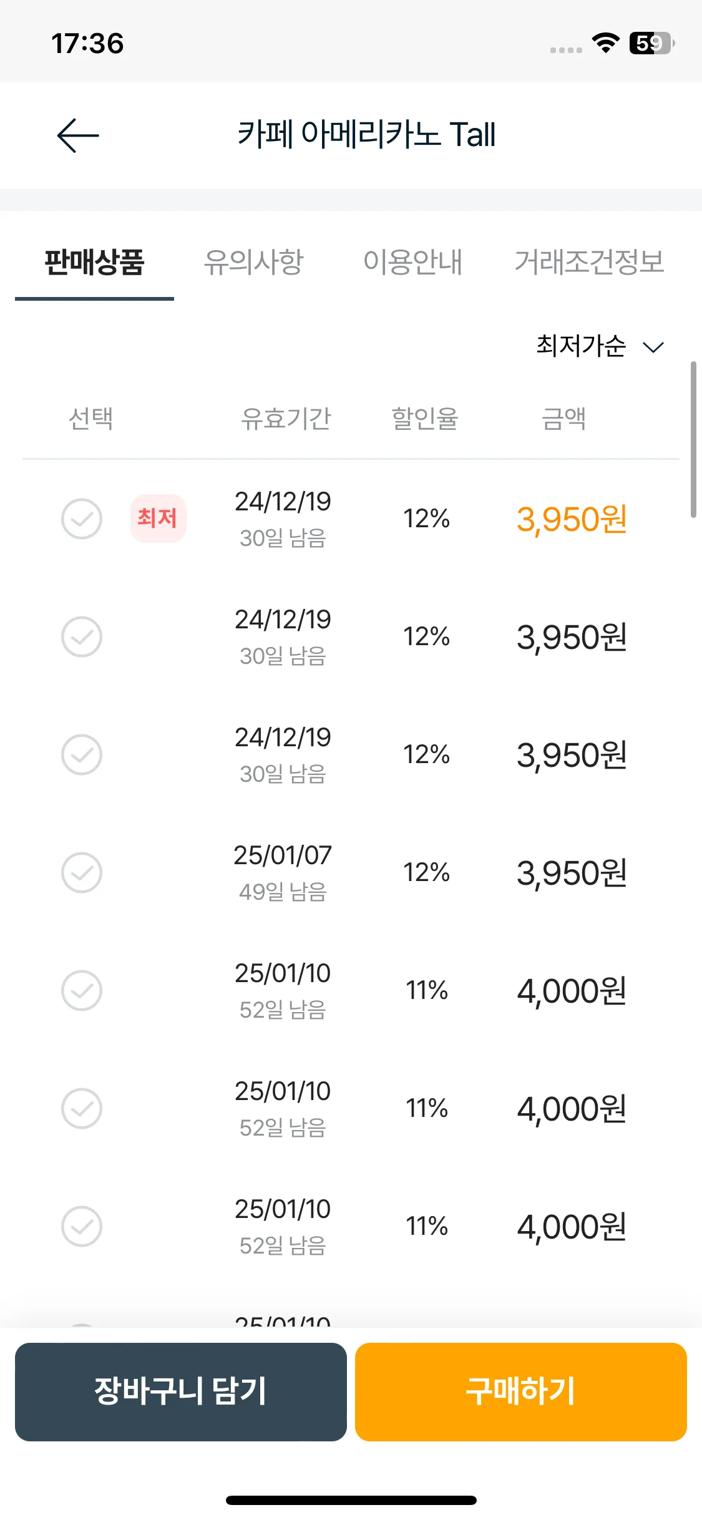The image size is (702, 1520).
Task: Click the vertical scrollbar on right edge
Action: pos(693,439)
